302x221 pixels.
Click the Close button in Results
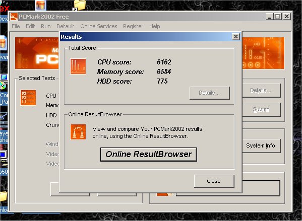pos(214,181)
